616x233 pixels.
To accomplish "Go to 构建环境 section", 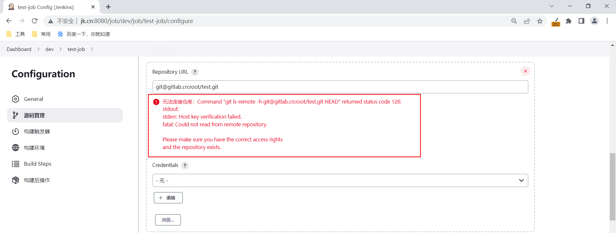I will point(65,148).
